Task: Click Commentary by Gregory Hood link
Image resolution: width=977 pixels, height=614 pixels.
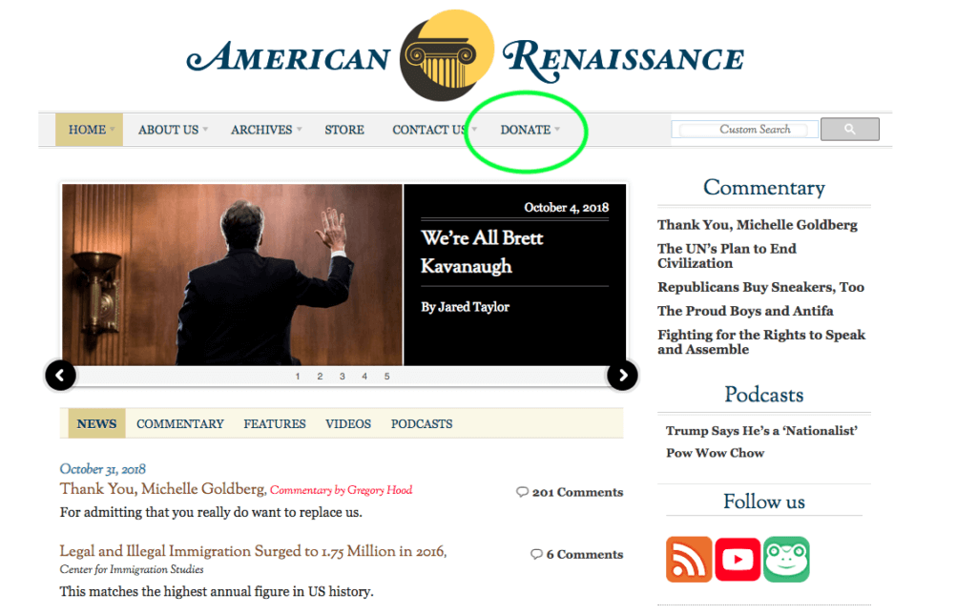Action: tap(341, 490)
